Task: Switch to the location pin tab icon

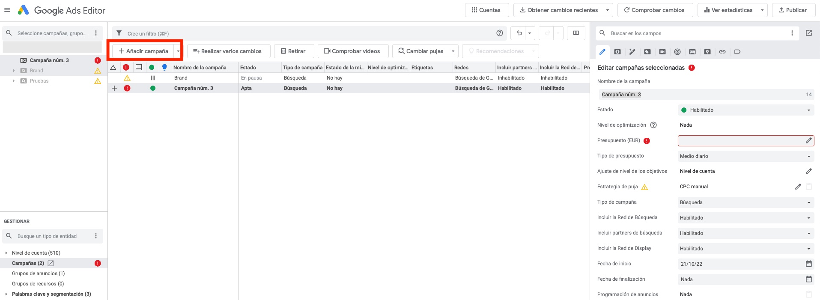Action: pyautogui.click(x=707, y=52)
